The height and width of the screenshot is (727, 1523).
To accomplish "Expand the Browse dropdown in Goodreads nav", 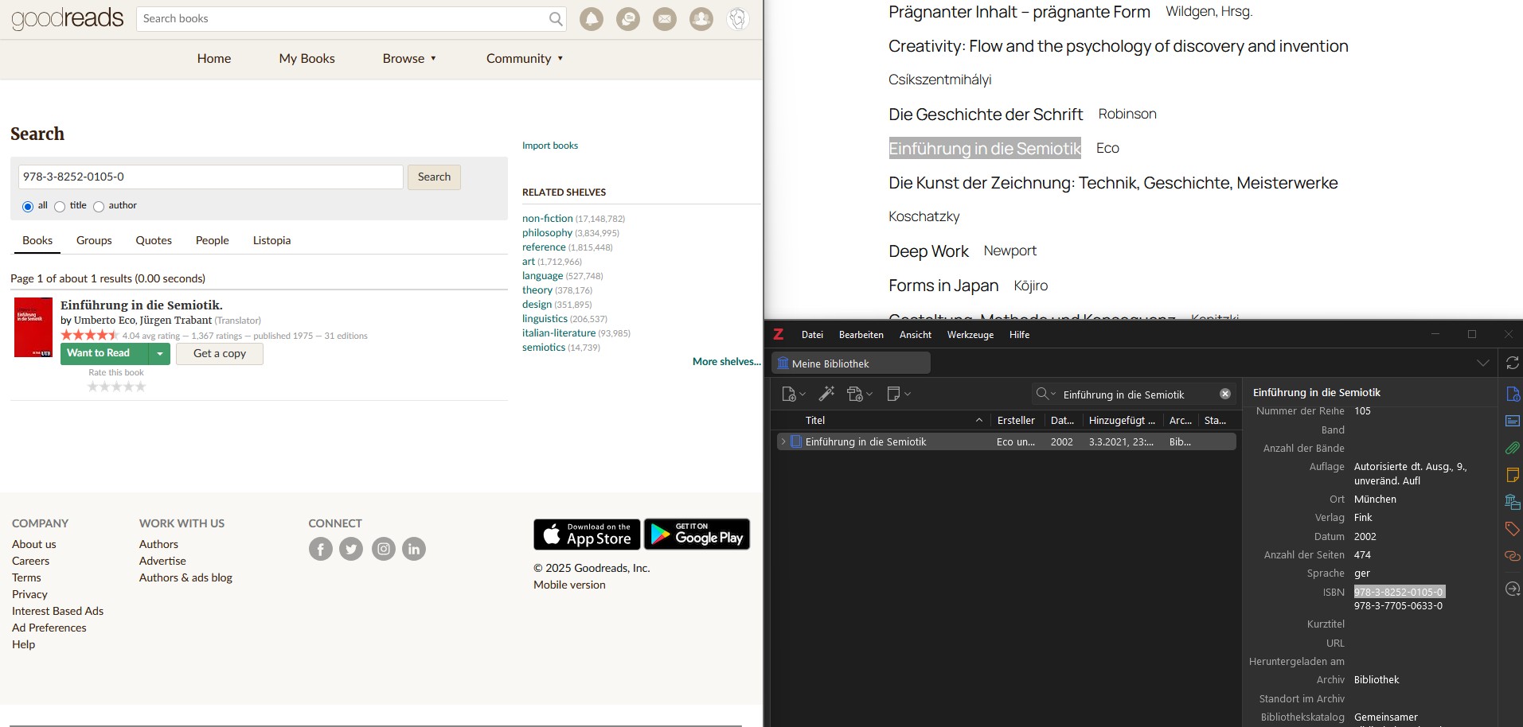I will [409, 58].
